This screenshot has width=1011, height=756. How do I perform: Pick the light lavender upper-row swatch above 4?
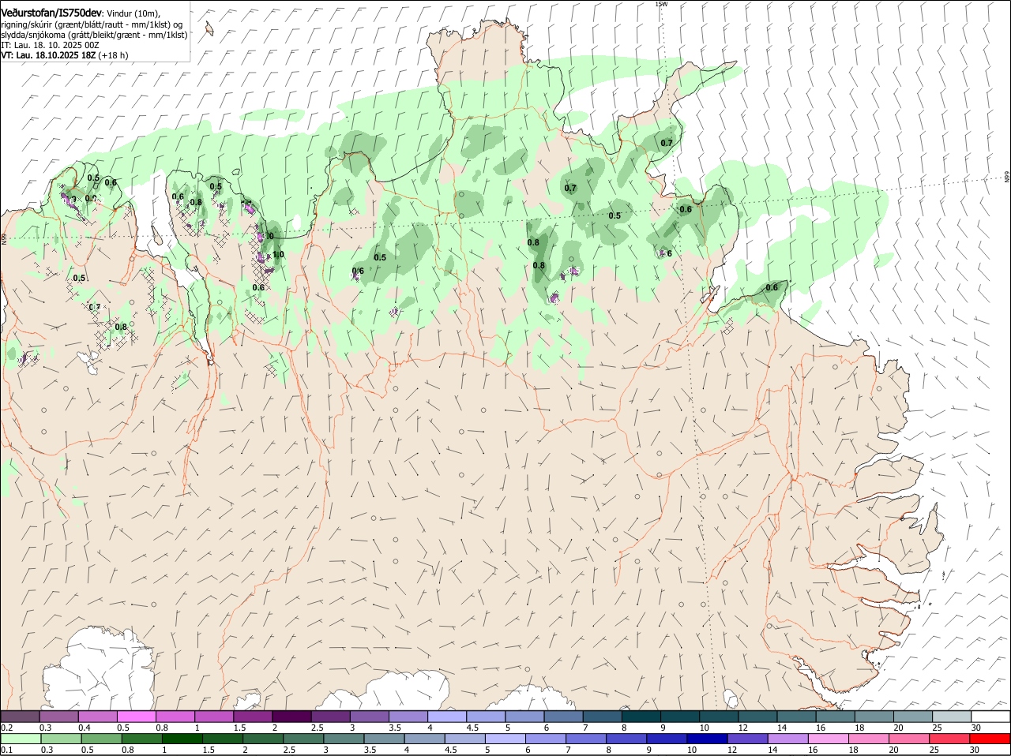tap(447, 717)
